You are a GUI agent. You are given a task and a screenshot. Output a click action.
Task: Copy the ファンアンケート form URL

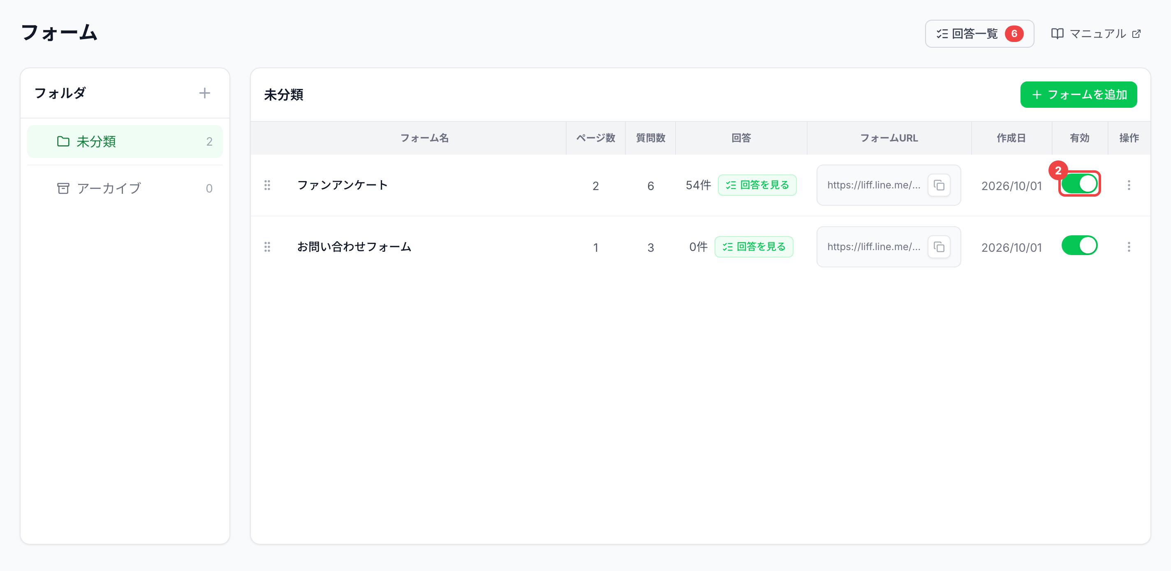tap(939, 185)
